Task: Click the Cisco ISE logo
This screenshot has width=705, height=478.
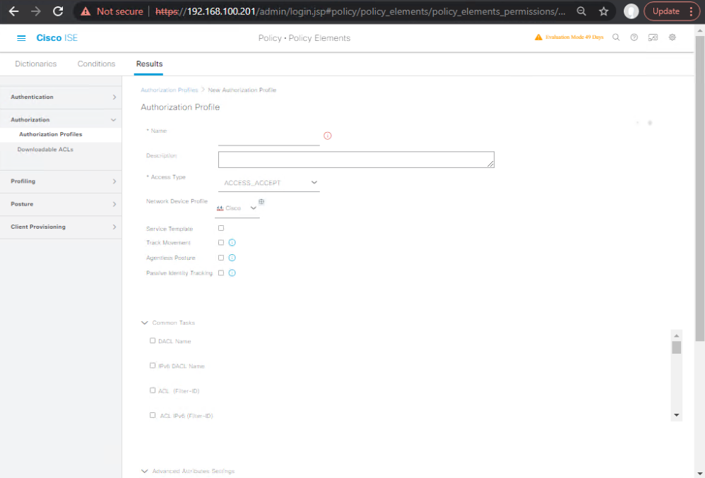Action: pos(57,38)
